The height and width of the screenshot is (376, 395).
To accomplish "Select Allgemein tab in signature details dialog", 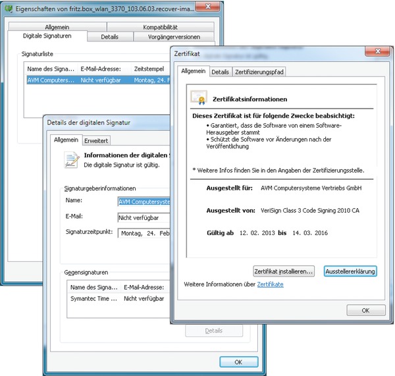I will 66,140.
